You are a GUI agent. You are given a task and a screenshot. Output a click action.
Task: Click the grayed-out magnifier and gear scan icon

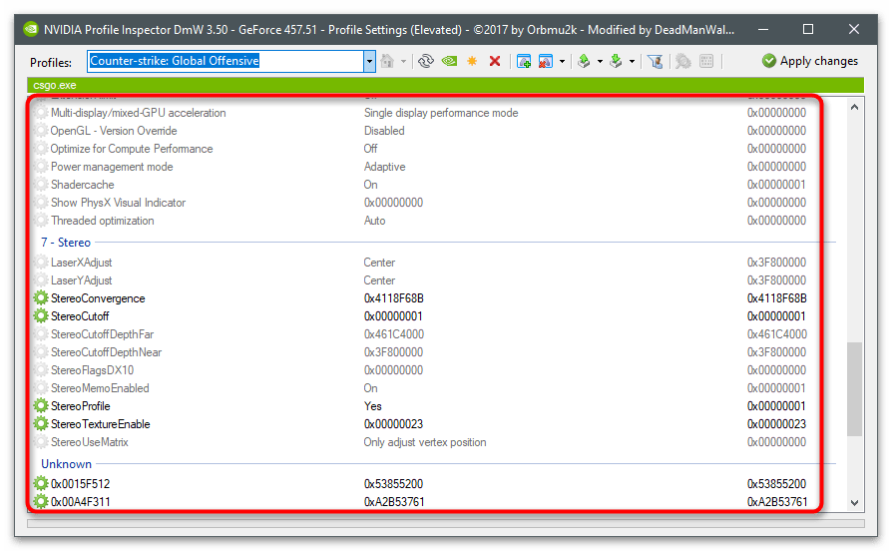682,61
